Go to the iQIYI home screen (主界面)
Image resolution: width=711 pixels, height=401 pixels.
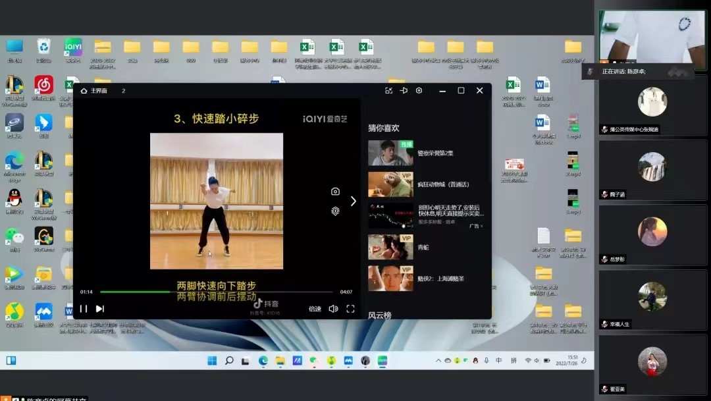(94, 91)
